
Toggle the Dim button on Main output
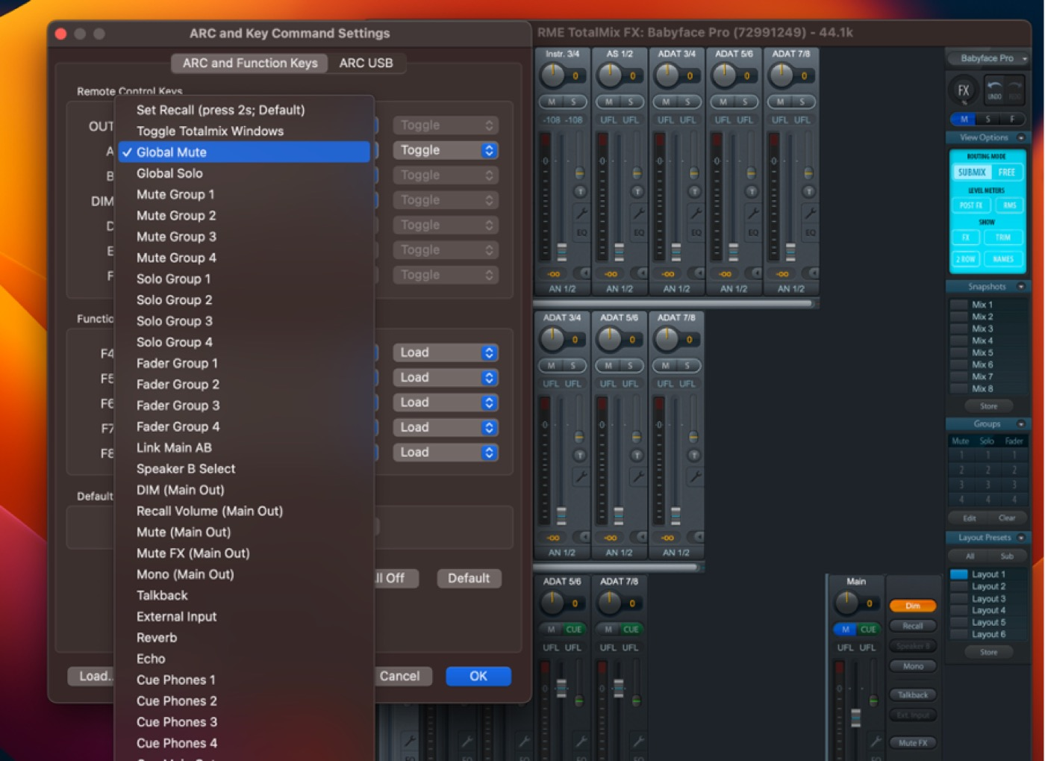[912, 606]
